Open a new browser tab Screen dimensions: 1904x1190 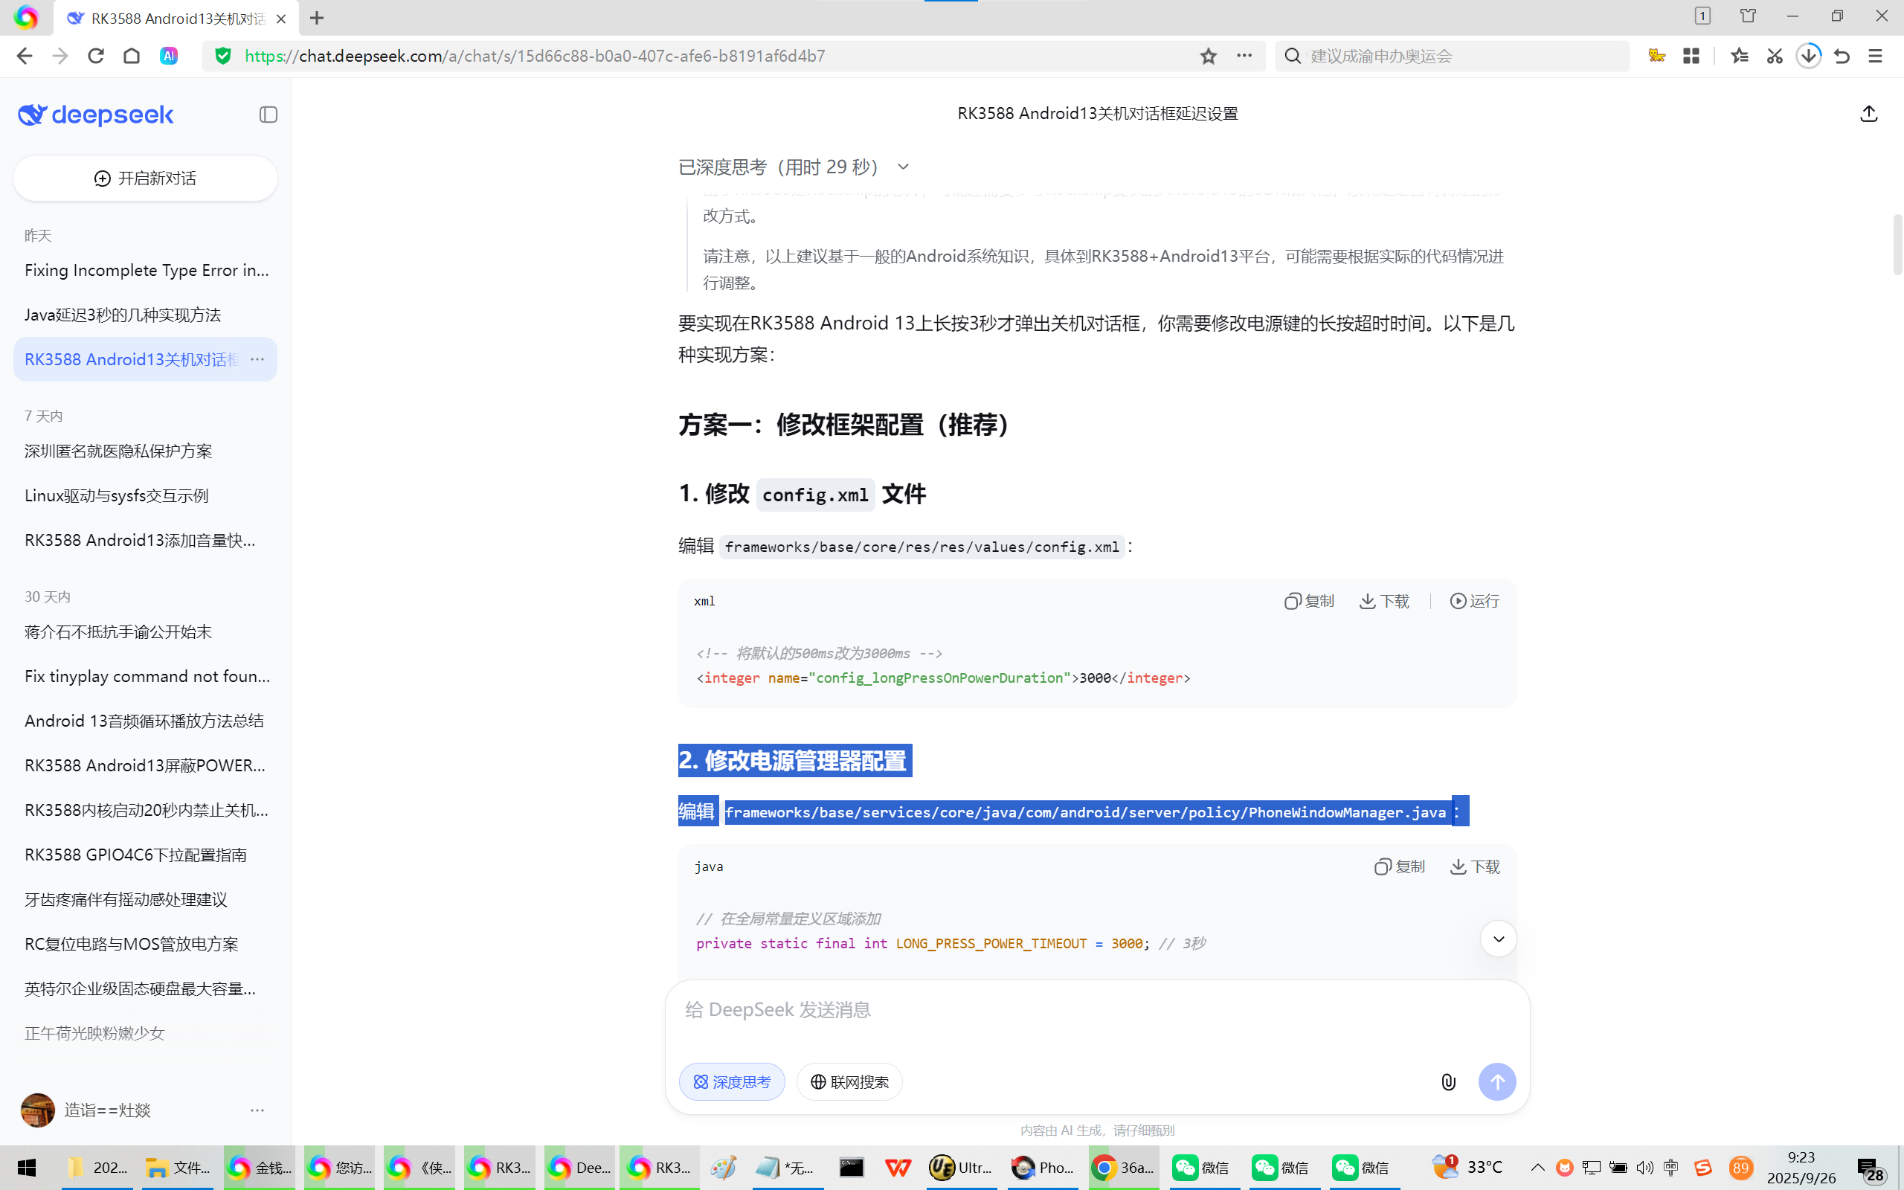317,18
